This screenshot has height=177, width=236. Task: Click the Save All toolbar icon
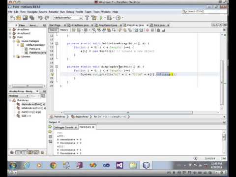[32, 18]
